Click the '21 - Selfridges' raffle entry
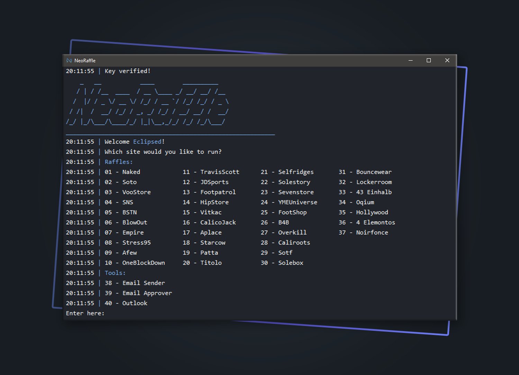519x375 pixels. coord(287,172)
